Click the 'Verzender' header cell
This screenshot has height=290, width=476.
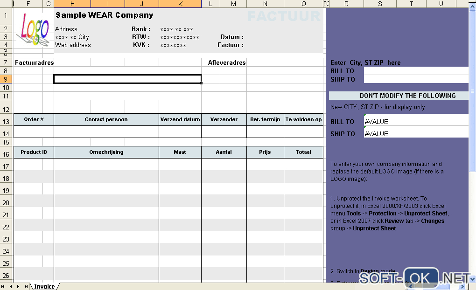click(224, 119)
